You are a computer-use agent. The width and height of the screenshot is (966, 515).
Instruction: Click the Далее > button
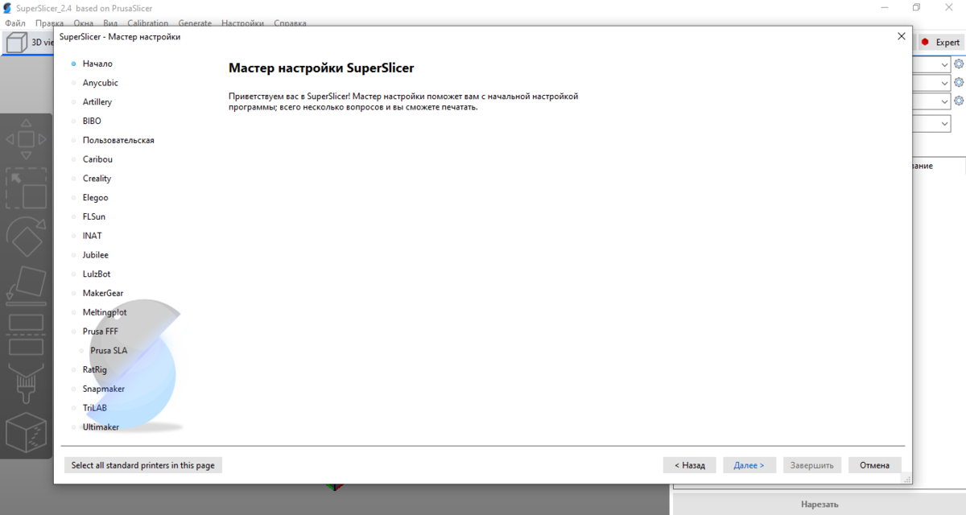coord(749,465)
